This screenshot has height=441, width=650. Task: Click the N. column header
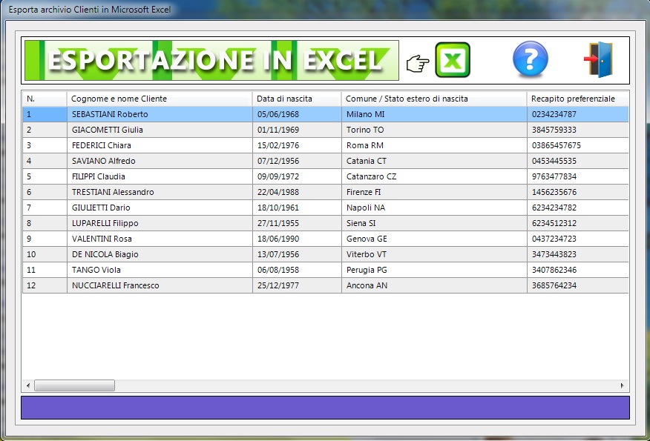click(x=45, y=99)
